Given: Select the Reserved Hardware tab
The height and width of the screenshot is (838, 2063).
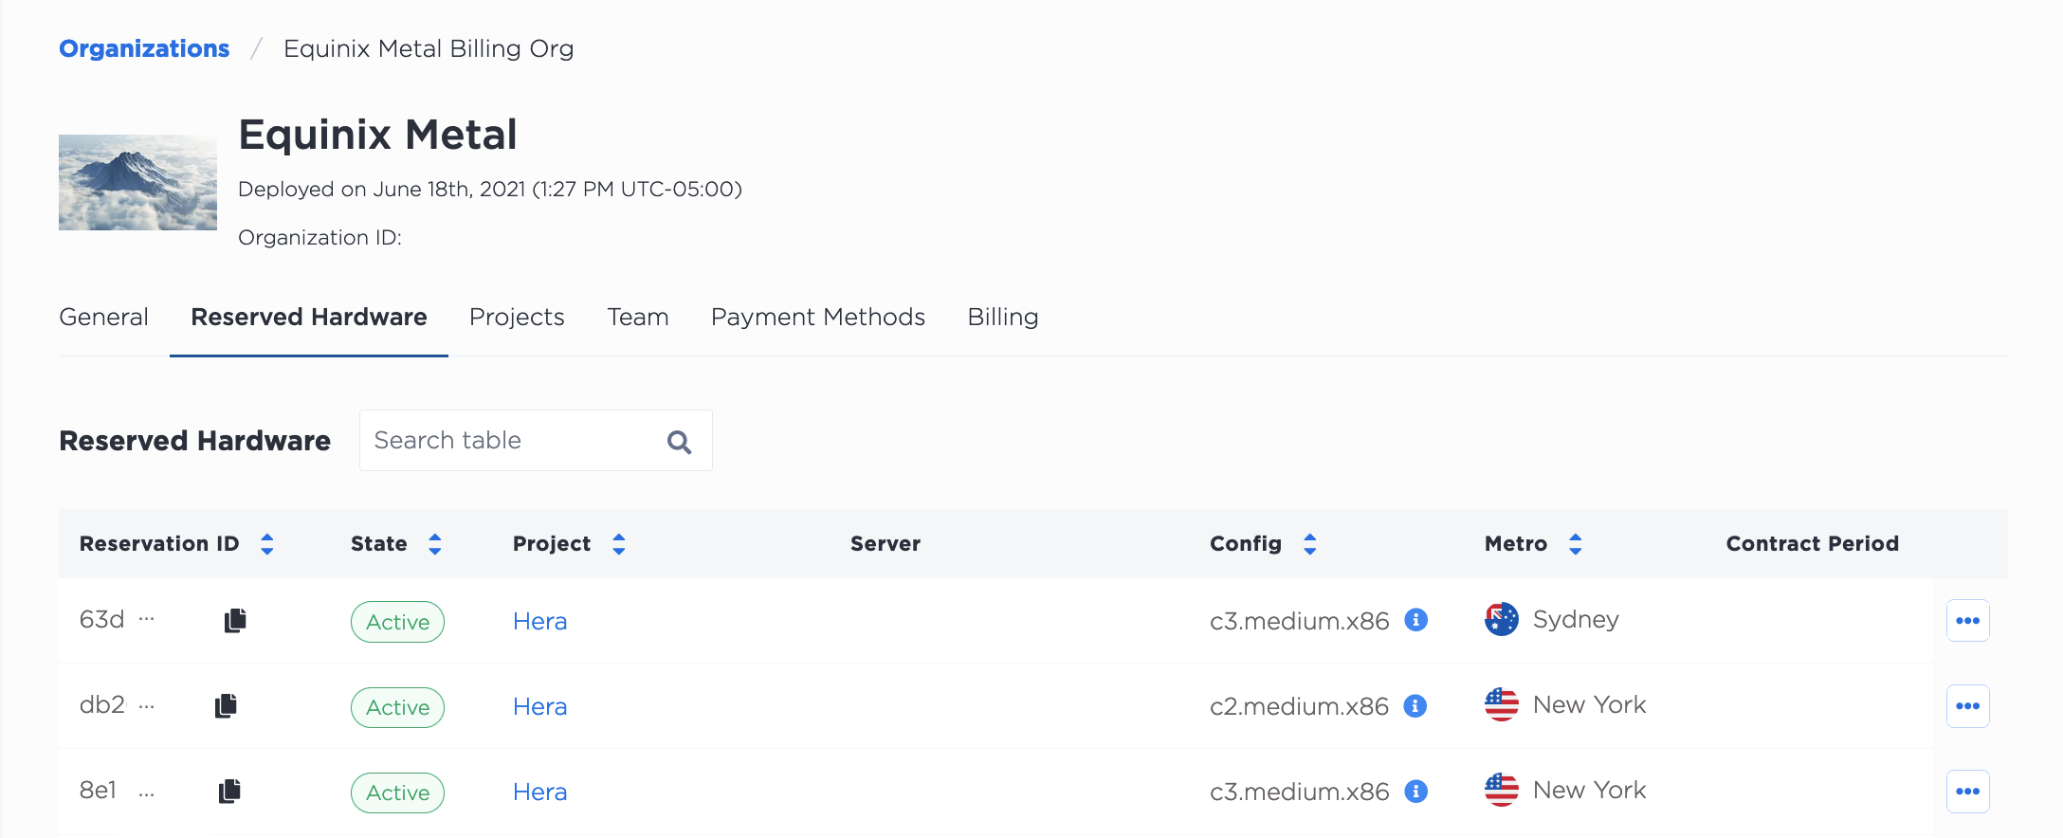Looking at the screenshot, I should 309,317.
